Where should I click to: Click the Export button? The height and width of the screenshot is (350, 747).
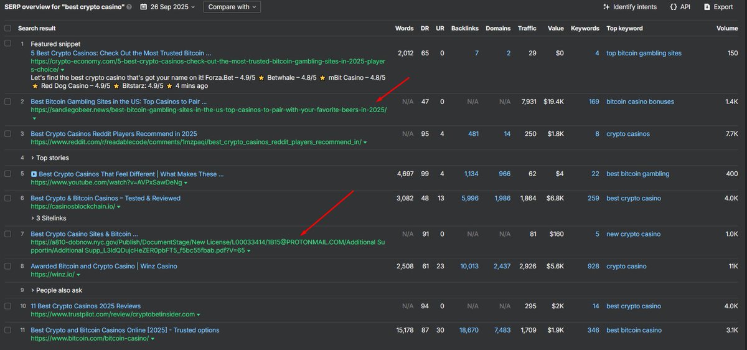(718, 7)
